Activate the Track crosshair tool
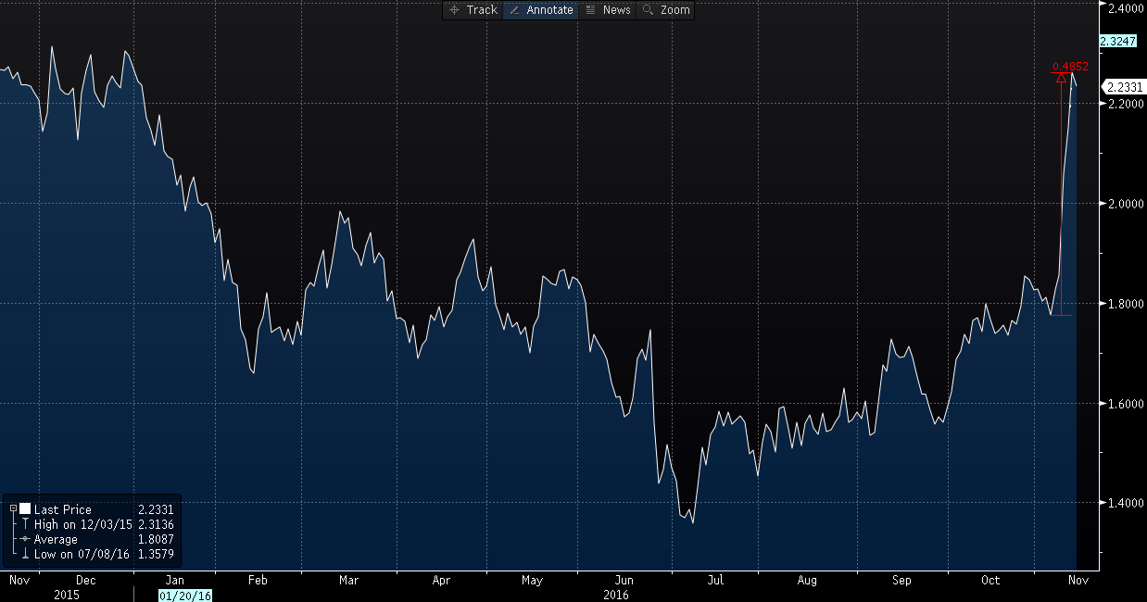 click(473, 10)
